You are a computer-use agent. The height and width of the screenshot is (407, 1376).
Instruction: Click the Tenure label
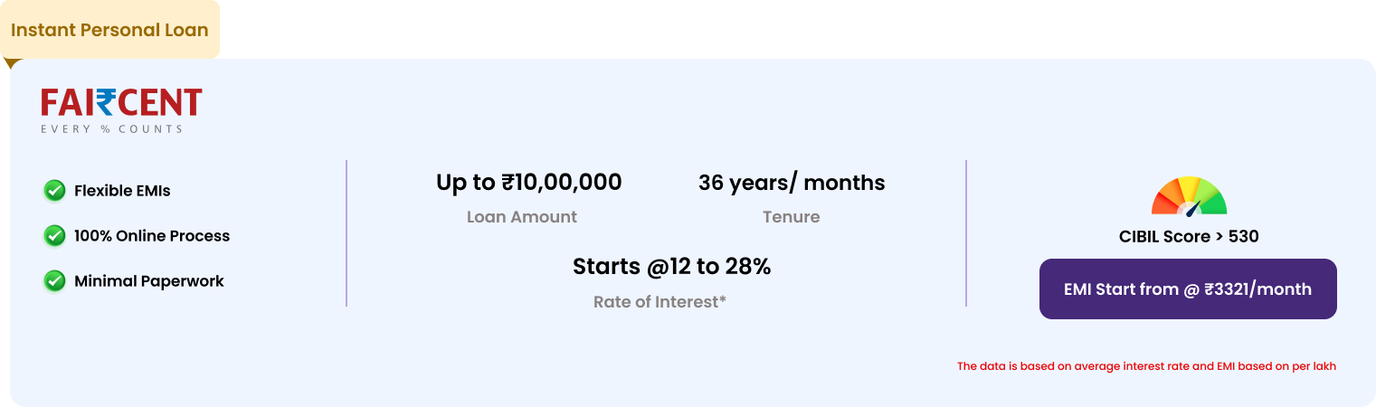(792, 217)
